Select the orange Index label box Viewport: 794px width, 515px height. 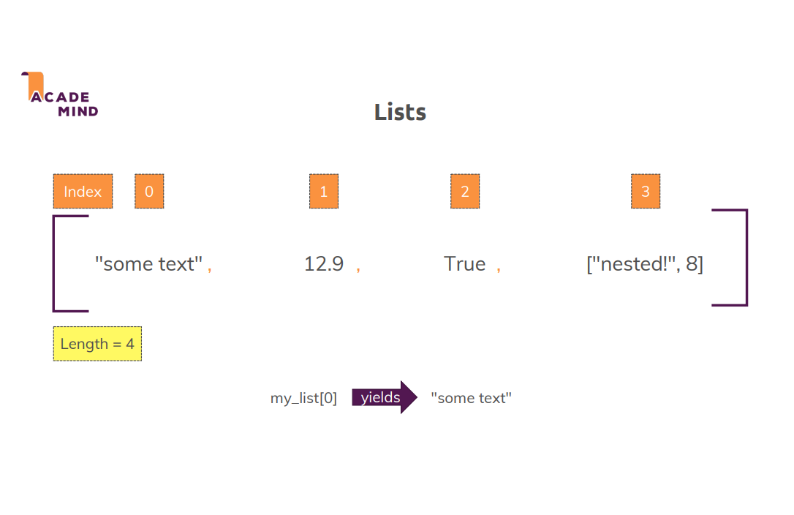pyautogui.click(x=83, y=192)
